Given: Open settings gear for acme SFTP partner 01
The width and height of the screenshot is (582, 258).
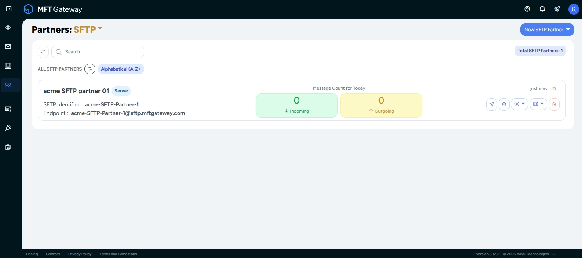Looking at the screenshot, I should point(504,104).
